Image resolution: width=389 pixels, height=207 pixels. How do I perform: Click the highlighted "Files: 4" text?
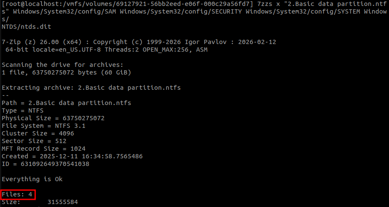17,194
